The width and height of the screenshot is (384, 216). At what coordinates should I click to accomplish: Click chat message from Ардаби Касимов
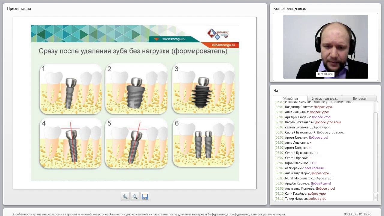click(x=303, y=183)
